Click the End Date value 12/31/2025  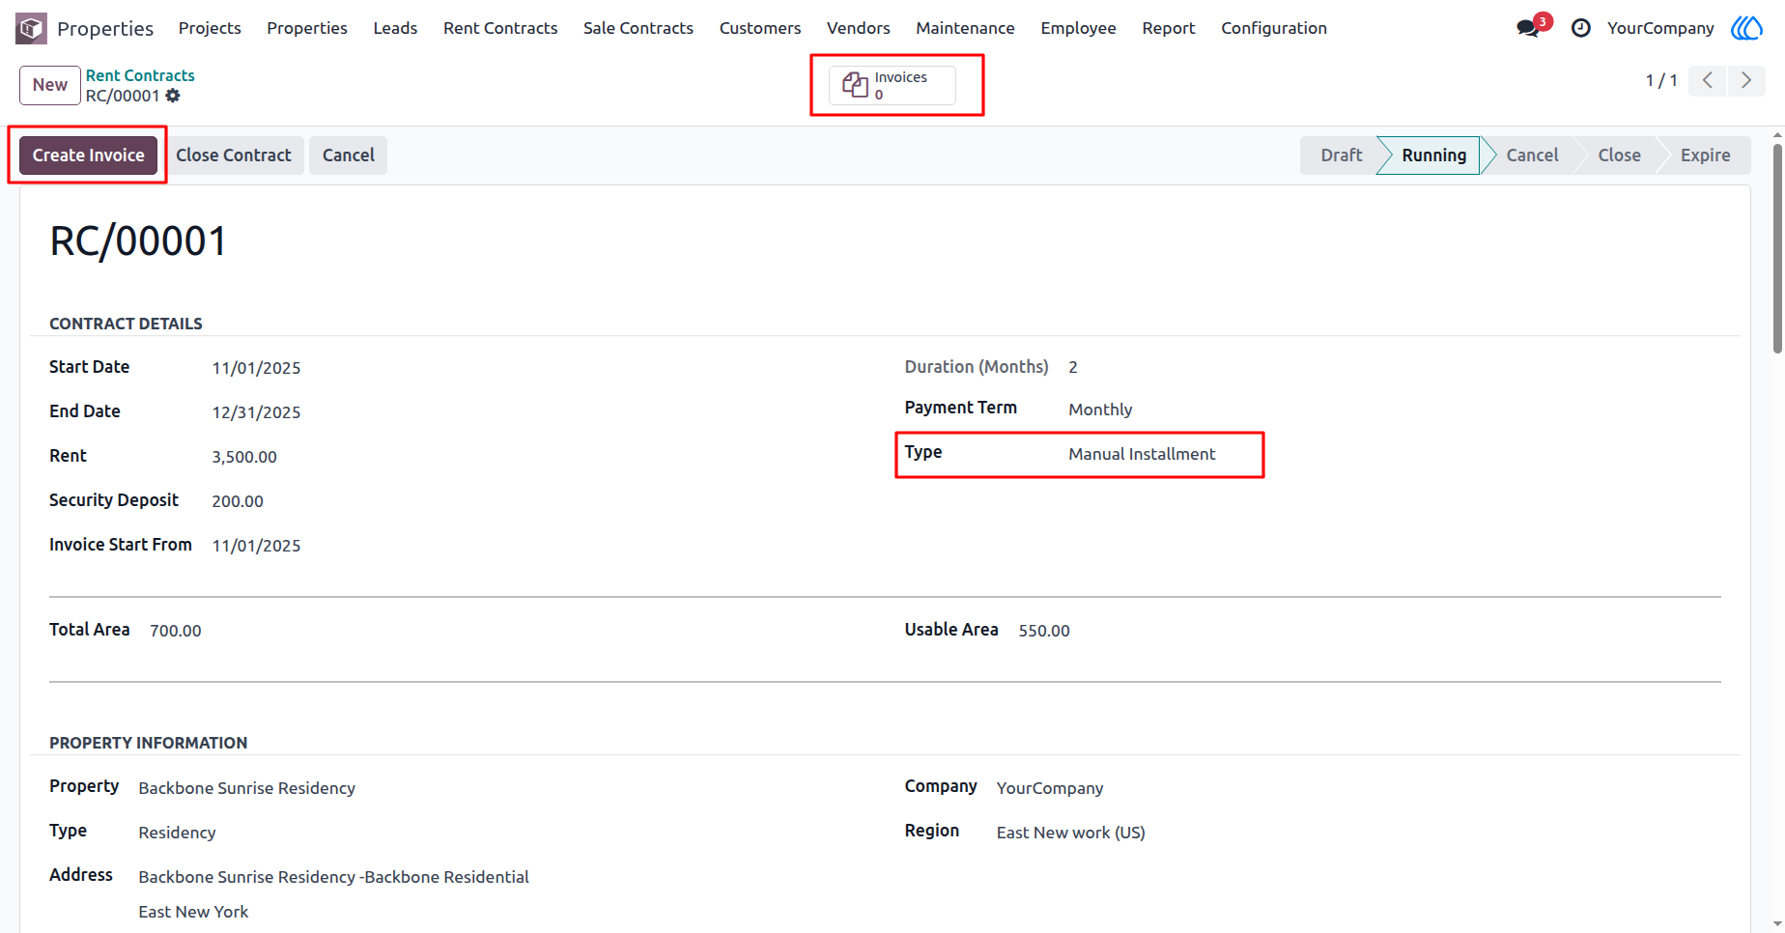pyautogui.click(x=256, y=412)
